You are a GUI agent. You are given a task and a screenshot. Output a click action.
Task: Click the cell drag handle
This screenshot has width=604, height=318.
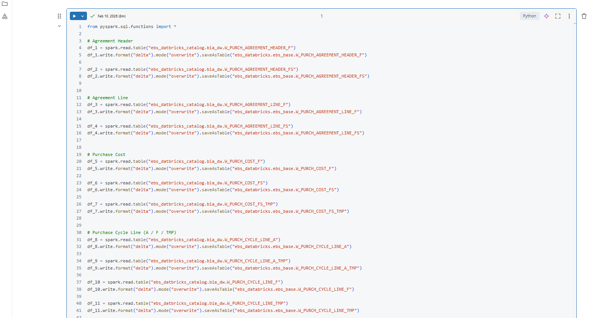pos(59,16)
